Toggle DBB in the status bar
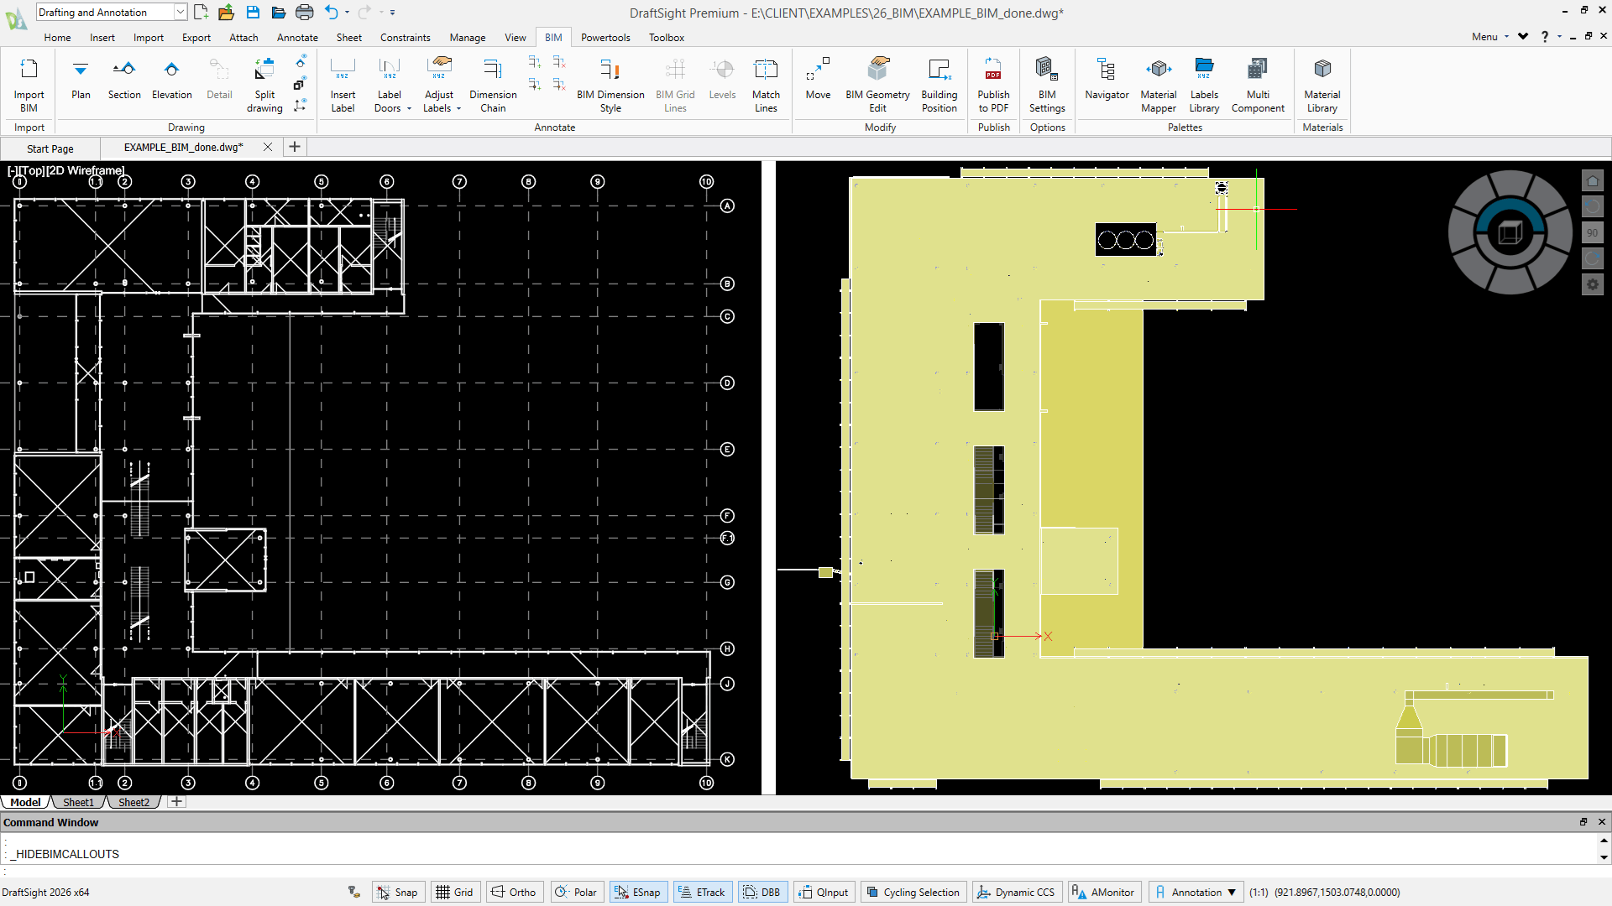The height and width of the screenshot is (906, 1612). tap(762, 892)
